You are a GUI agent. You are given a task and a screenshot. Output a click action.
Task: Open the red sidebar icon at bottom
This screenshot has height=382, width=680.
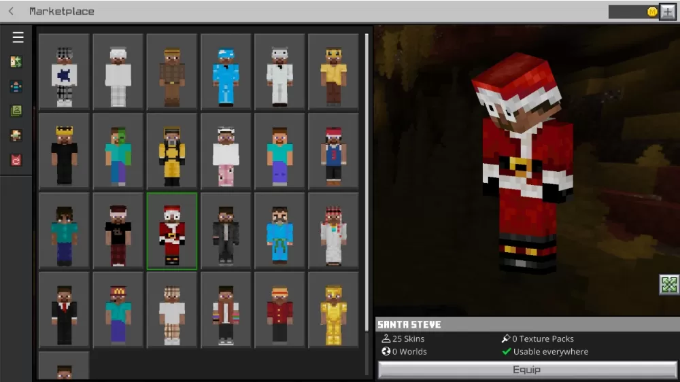(16, 160)
